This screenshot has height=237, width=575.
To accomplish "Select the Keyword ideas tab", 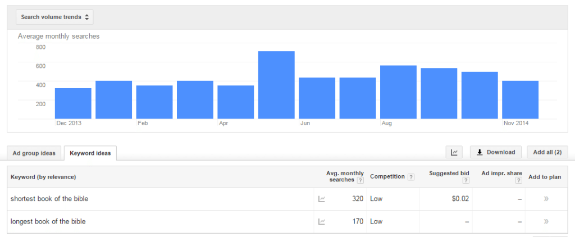I will click(x=90, y=153).
